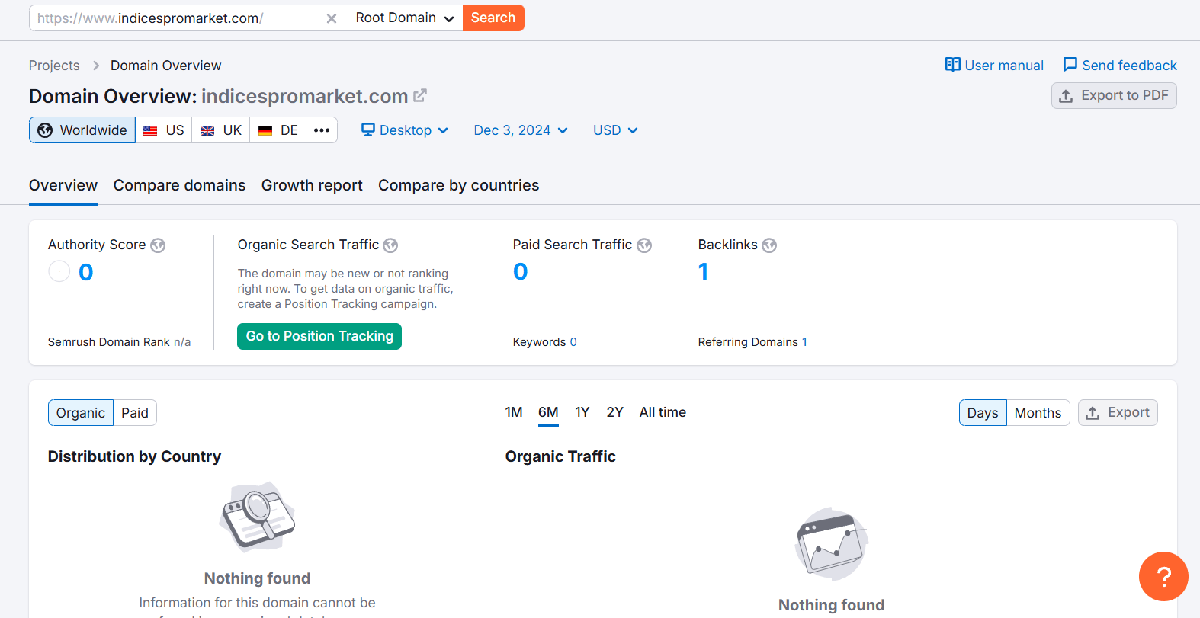
Task: Open the User manual link
Action: click(994, 66)
